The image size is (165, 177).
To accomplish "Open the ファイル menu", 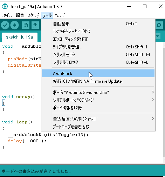I will pyautogui.click(x=7, y=15).
